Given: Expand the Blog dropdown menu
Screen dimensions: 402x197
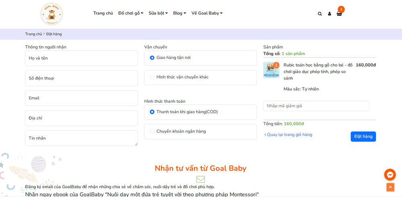Looking at the screenshot, I should point(179,13).
